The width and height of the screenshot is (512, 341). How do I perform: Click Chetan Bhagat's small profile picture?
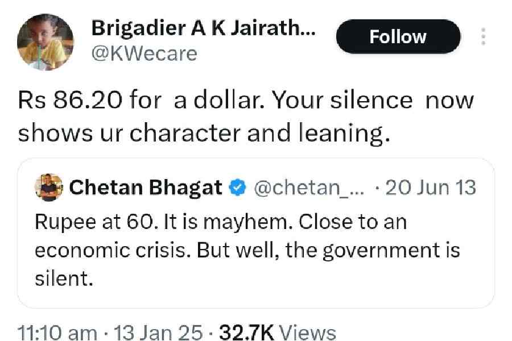(48, 187)
